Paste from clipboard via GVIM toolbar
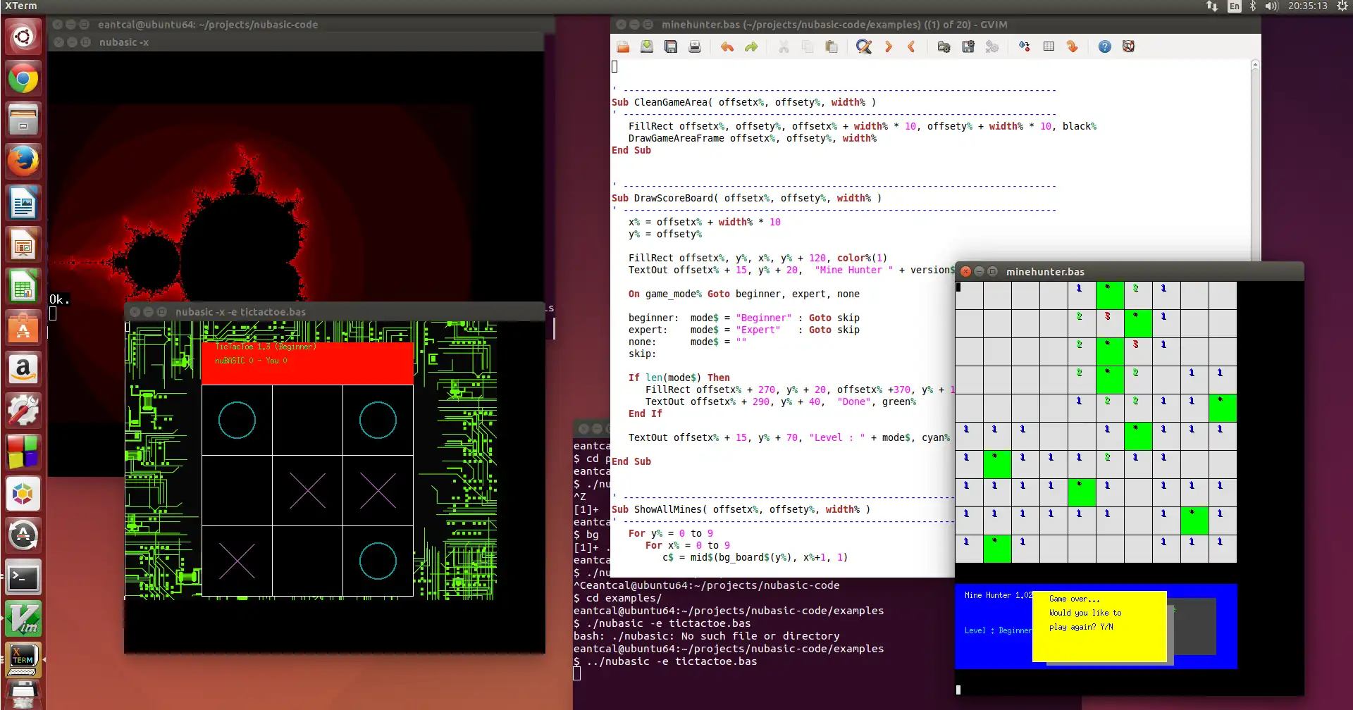The image size is (1353, 710). [832, 46]
